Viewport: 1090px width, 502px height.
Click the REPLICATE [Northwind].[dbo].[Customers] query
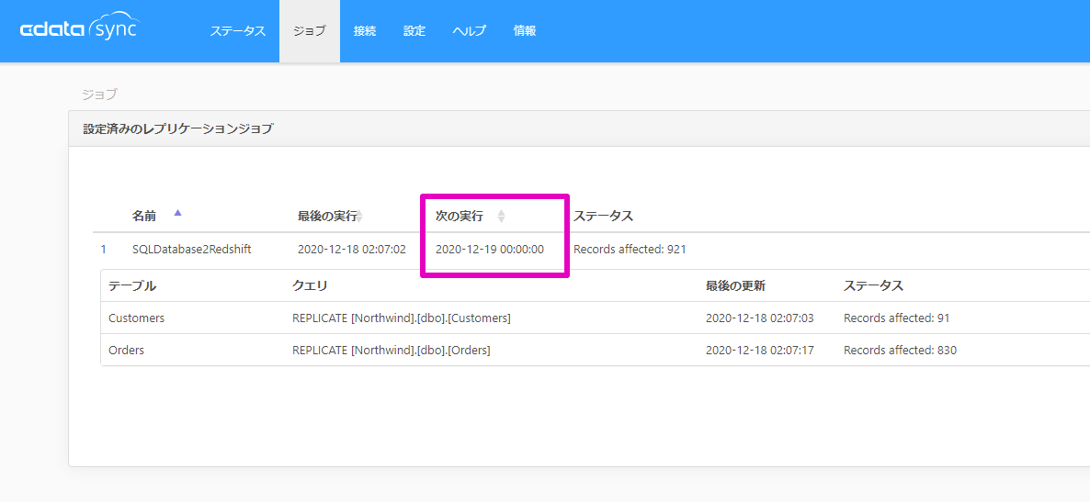[x=402, y=318]
